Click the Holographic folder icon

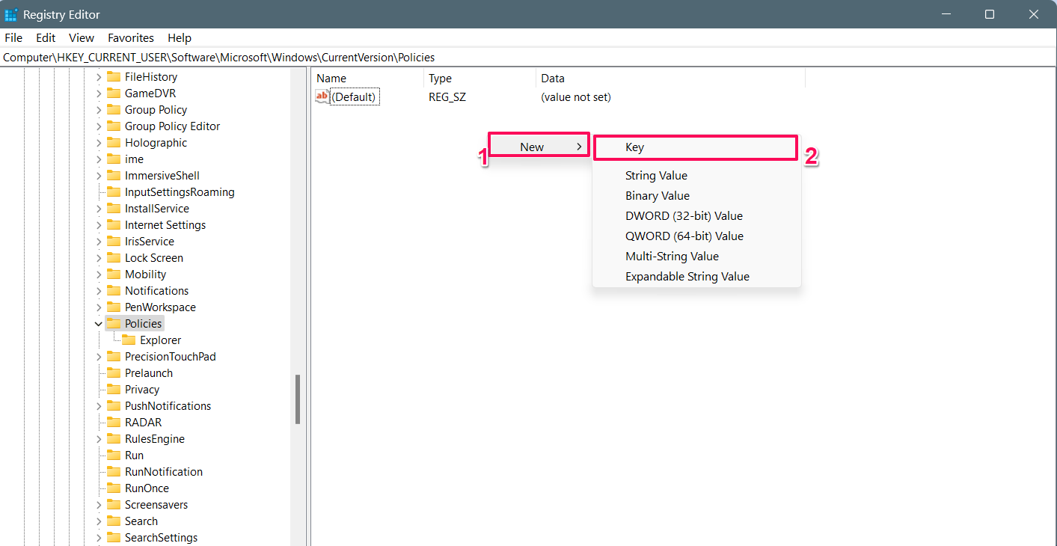coord(114,142)
